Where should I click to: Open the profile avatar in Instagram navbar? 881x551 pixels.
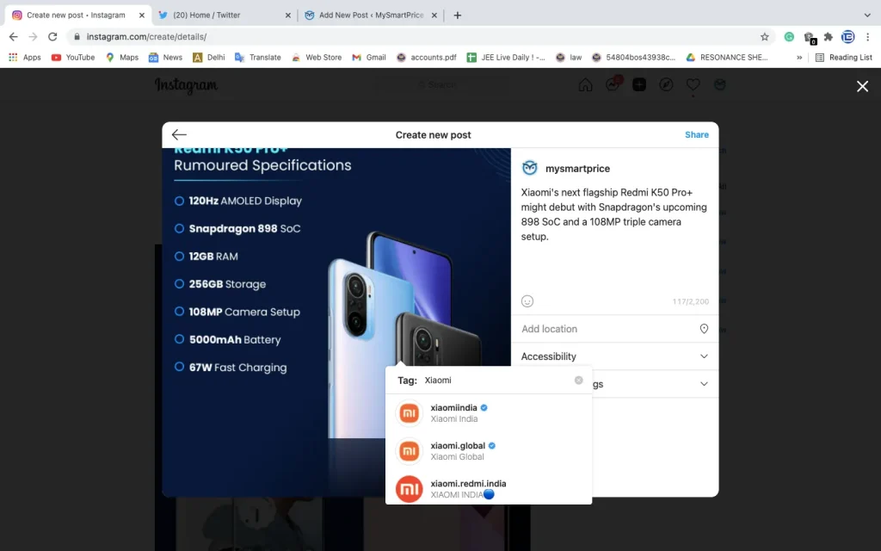point(720,85)
